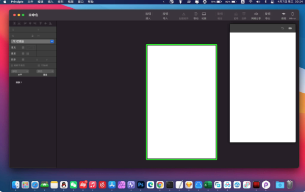The height and width of the screenshot is (192, 305).
Task: Click the 插入 insert toolbar button
Action: 148,16
